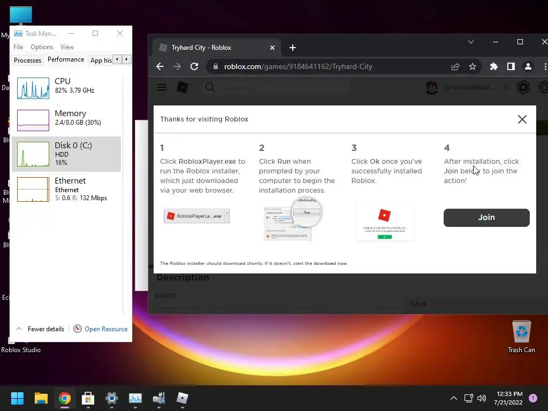Switch to the App history tab

[101, 60]
